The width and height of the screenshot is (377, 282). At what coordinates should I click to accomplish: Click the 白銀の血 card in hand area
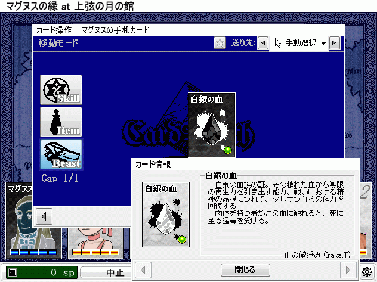(212, 125)
